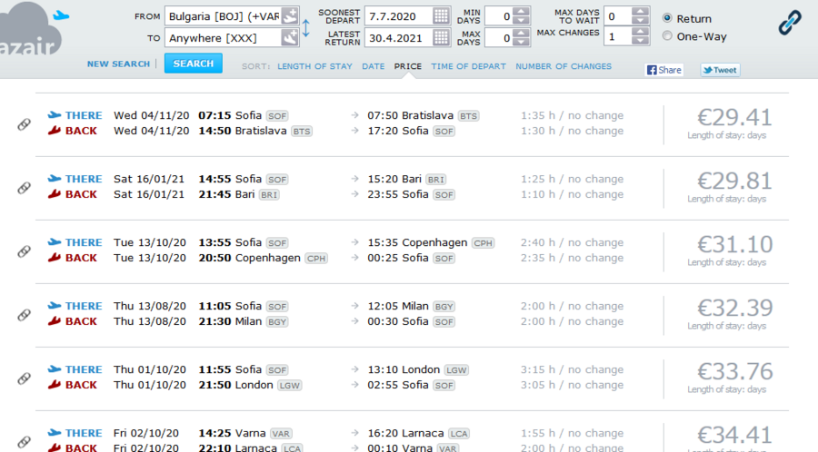Decrease Max Changes value
Screen dimensions: 818x452
[640, 41]
